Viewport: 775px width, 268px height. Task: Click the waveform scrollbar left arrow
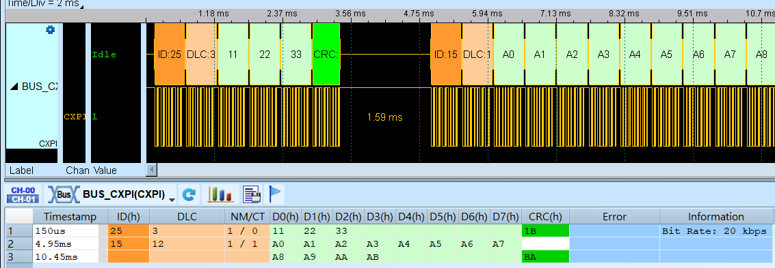pyautogui.click(x=153, y=170)
